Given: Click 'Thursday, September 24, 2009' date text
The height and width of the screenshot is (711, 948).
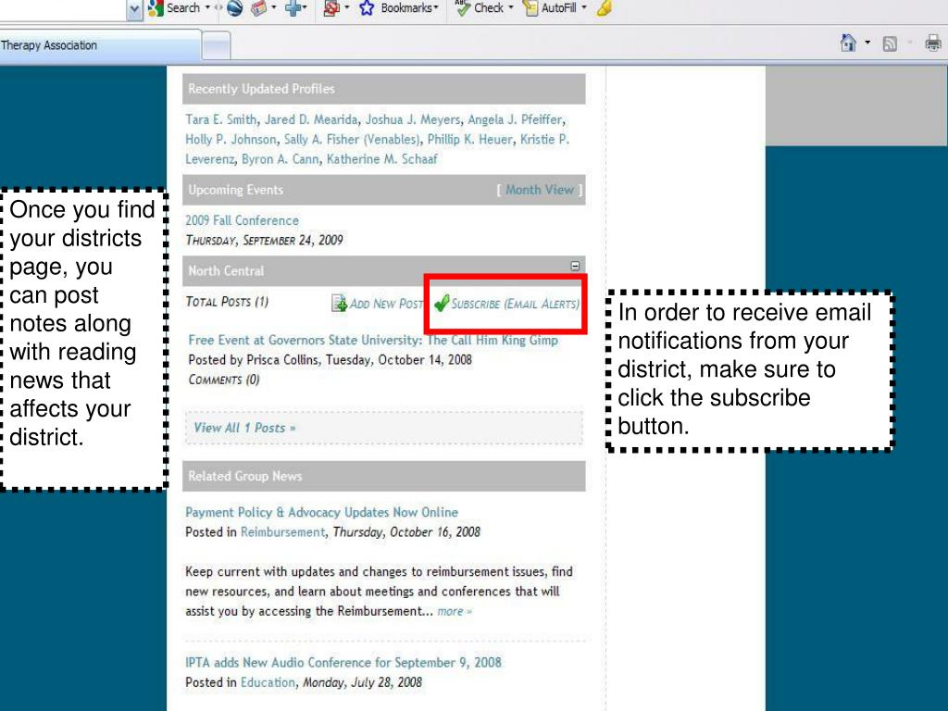Looking at the screenshot, I should point(264,241).
